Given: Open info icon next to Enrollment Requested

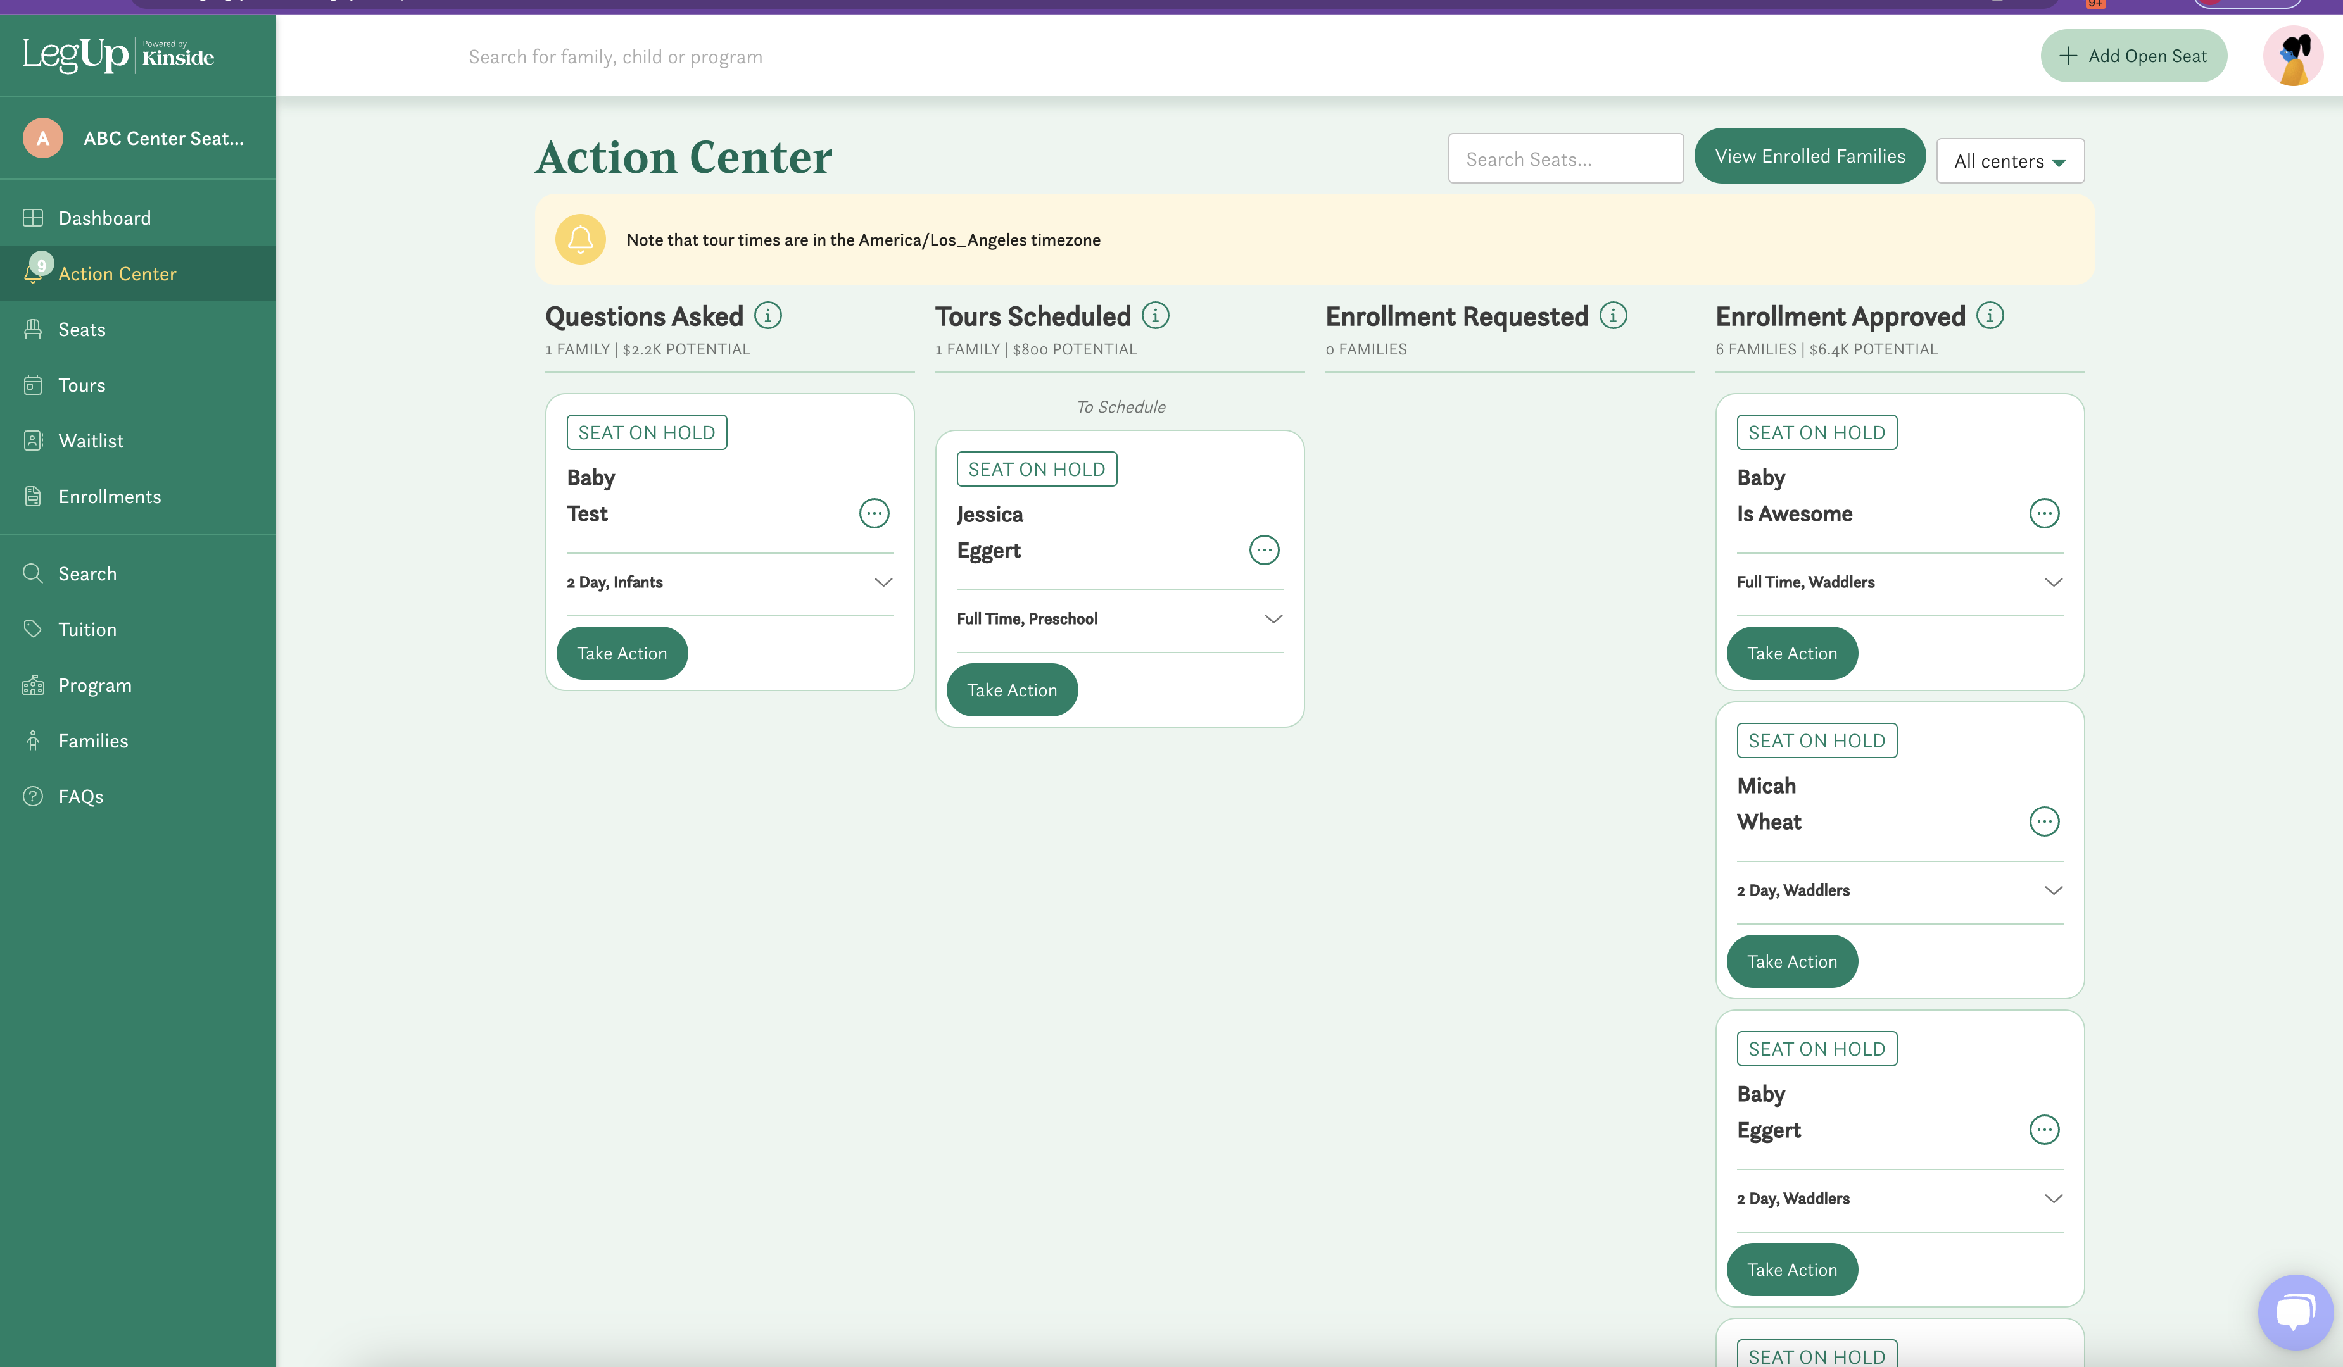Looking at the screenshot, I should click(x=1613, y=315).
